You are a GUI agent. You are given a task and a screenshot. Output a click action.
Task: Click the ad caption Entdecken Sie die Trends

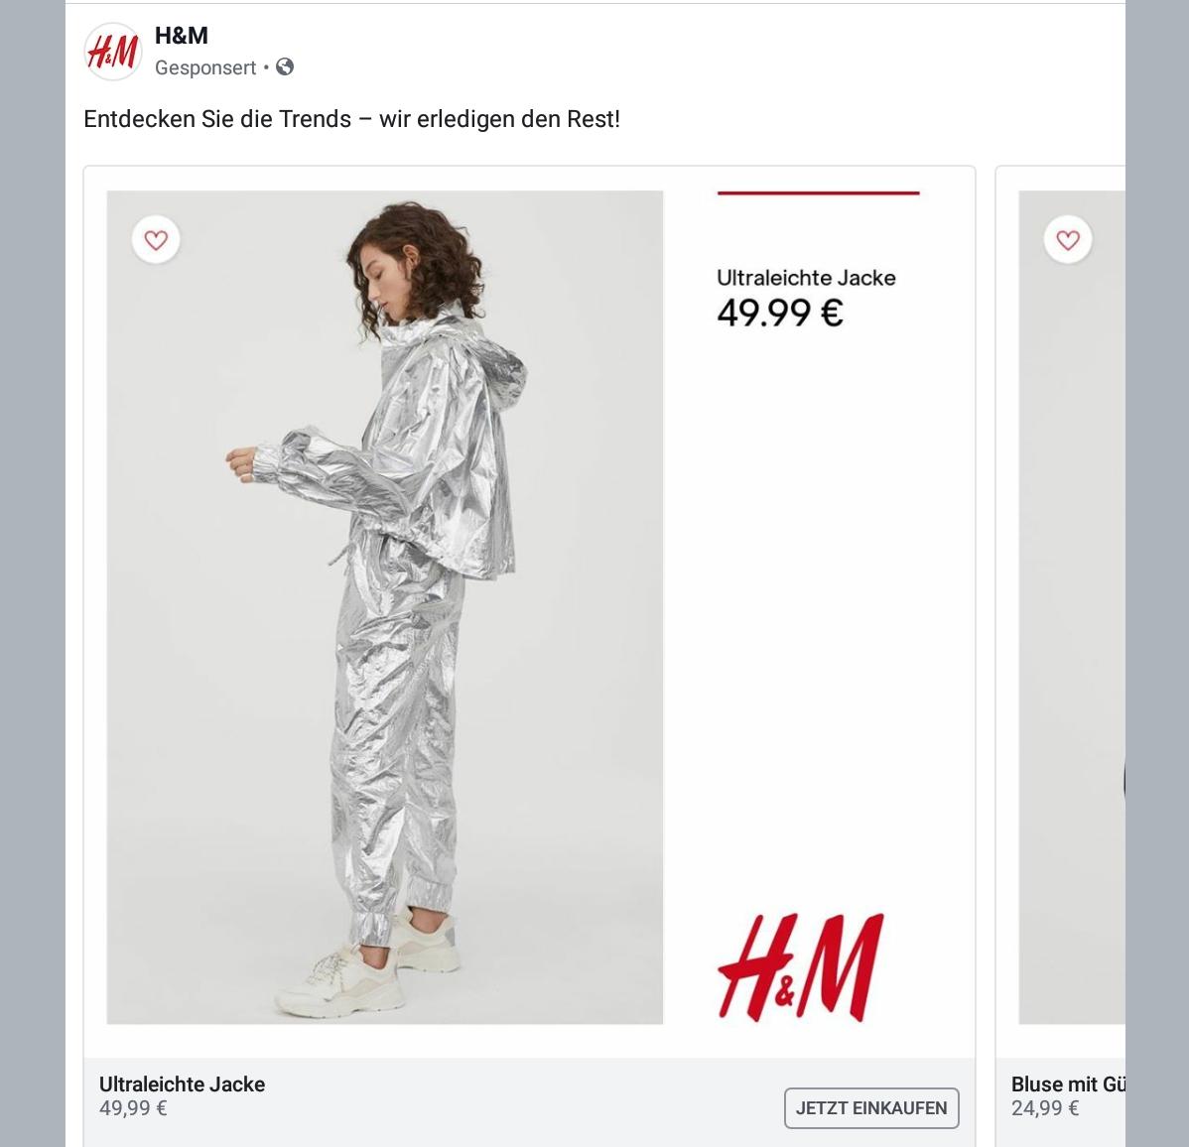coord(352,119)
